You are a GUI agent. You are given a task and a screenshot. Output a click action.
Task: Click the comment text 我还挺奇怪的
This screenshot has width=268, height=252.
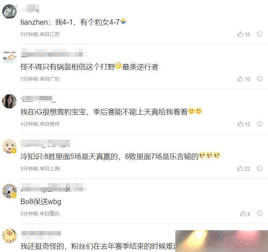pyautogui.click(x=42, y=246)
